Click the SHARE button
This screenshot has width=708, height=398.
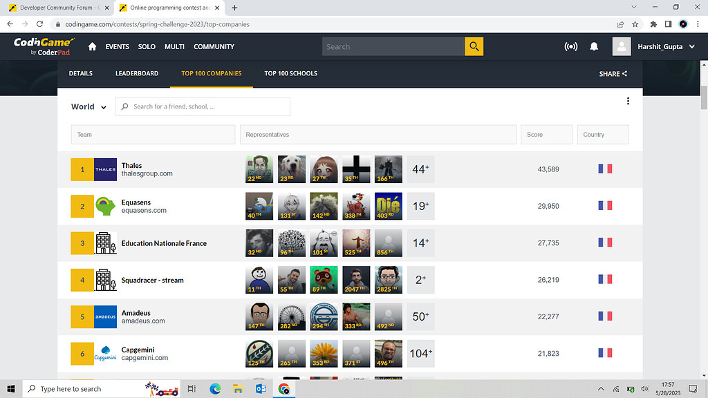click(613, 73)
